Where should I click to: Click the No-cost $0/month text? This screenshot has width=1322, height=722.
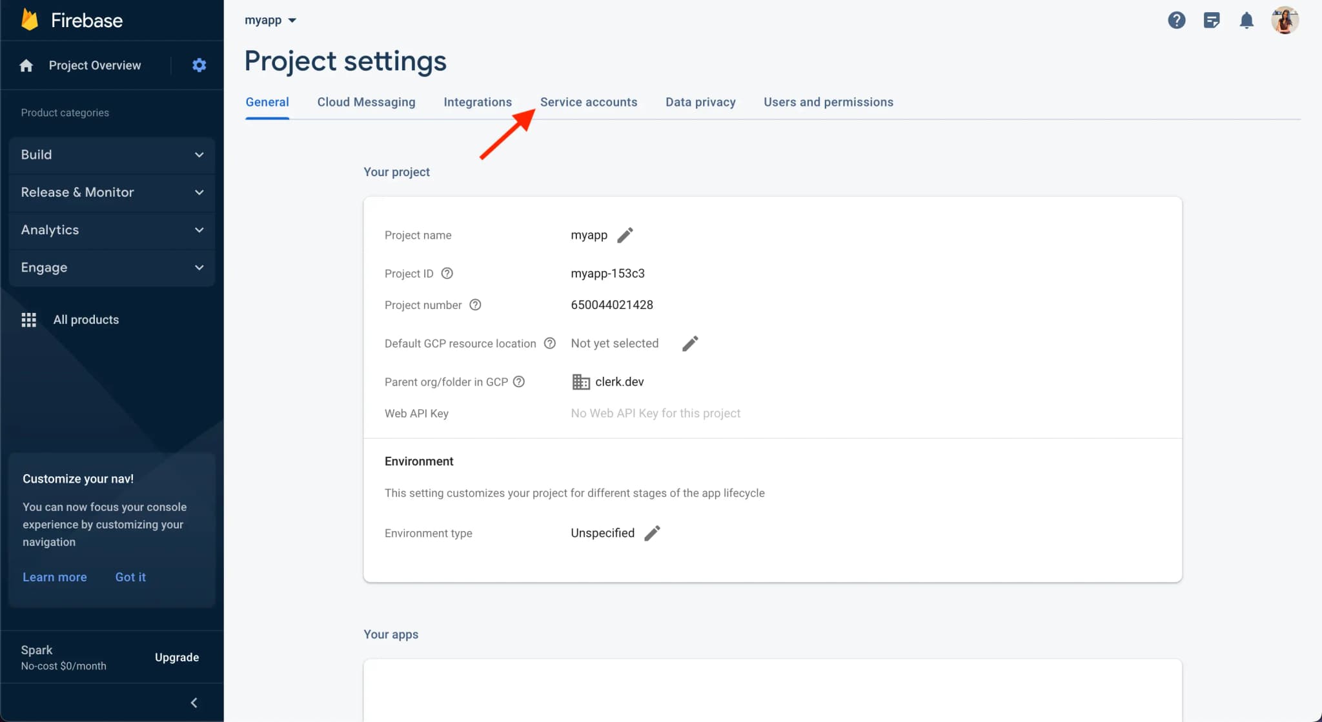coord(63,666)
